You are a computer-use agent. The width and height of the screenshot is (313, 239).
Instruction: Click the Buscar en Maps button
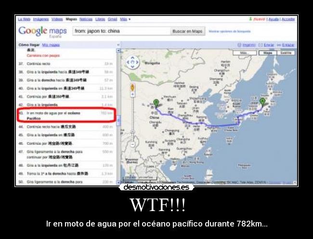tap(187, 31)
